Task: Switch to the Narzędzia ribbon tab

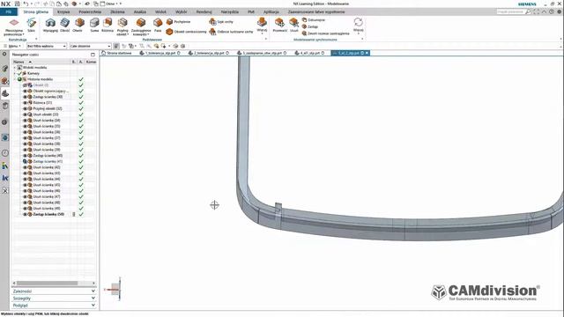Action: 229,11
